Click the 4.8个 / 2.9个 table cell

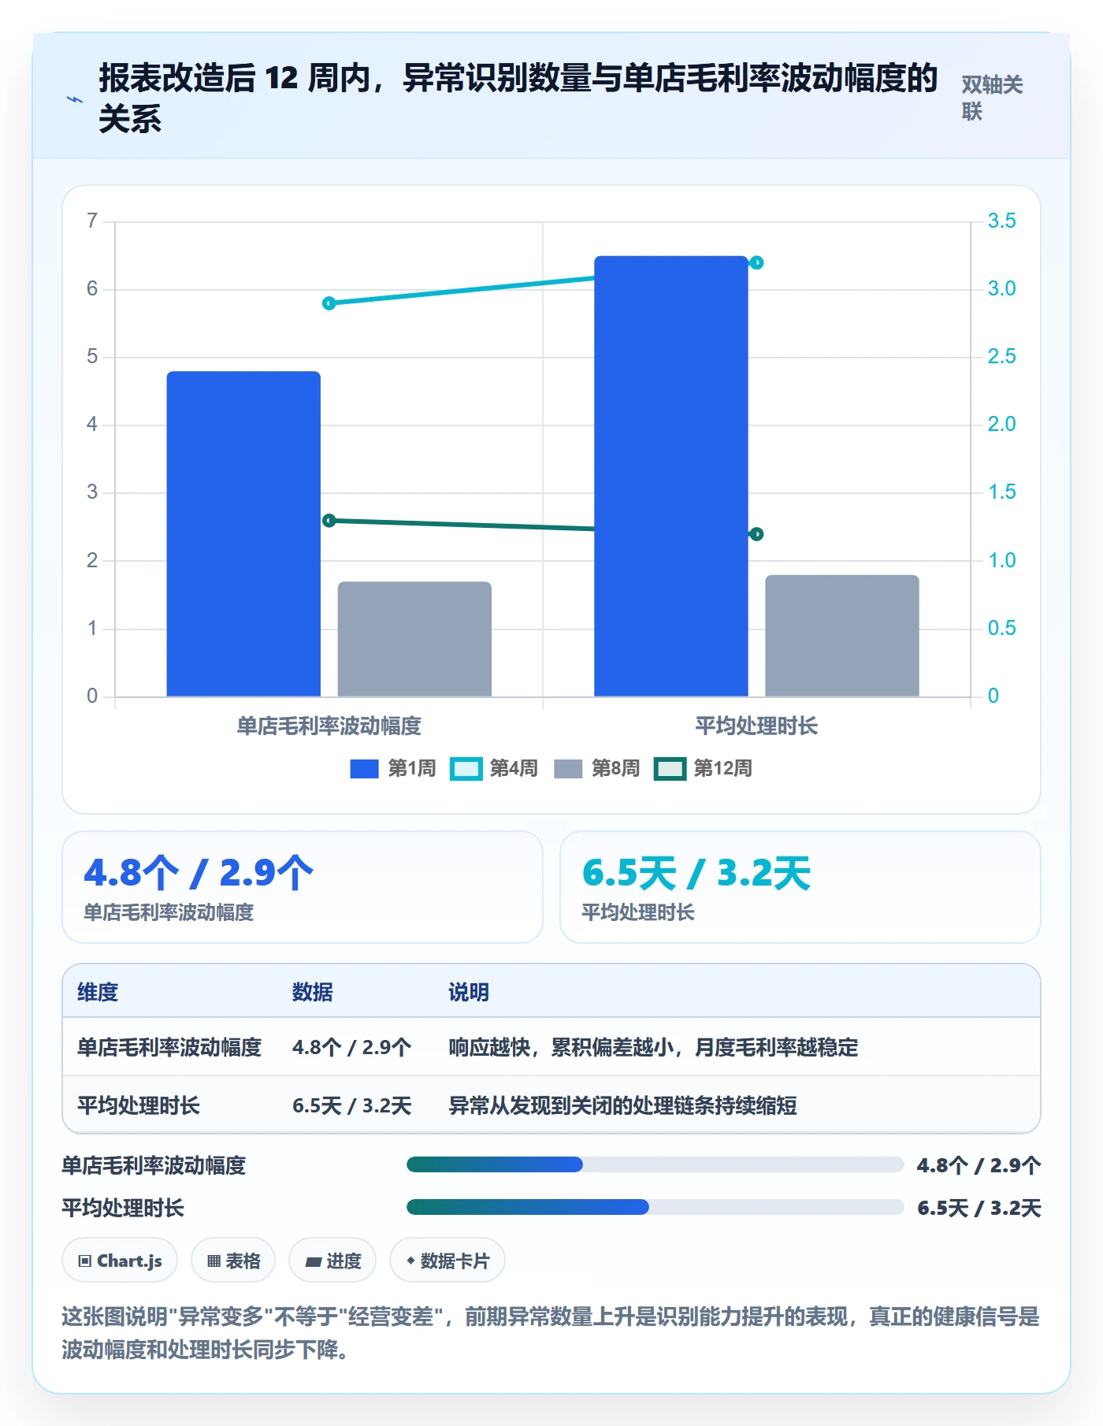coord(351,1047)
